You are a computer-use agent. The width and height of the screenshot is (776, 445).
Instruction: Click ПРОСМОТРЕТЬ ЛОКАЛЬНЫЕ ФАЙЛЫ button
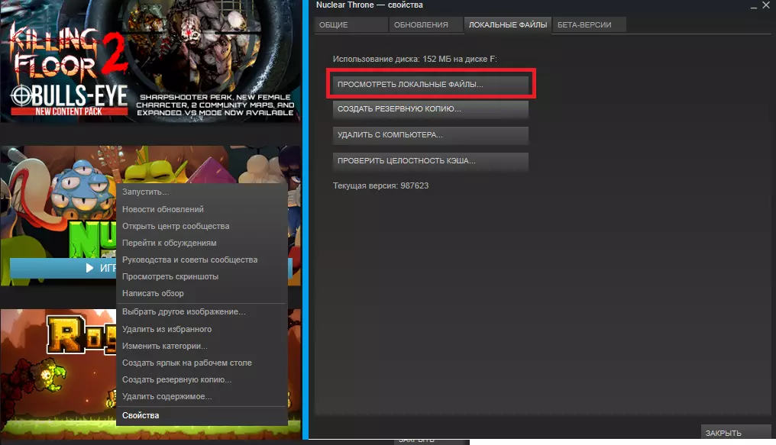(431, 84)
